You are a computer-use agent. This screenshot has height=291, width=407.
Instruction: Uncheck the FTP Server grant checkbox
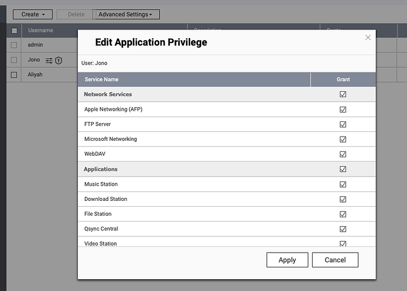pyautogui.click(x=343, y=124)
